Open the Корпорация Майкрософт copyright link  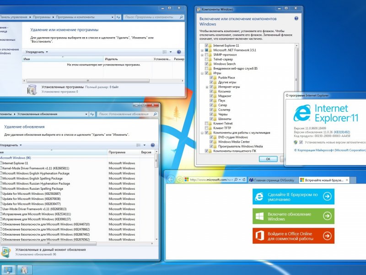(330, 150)
